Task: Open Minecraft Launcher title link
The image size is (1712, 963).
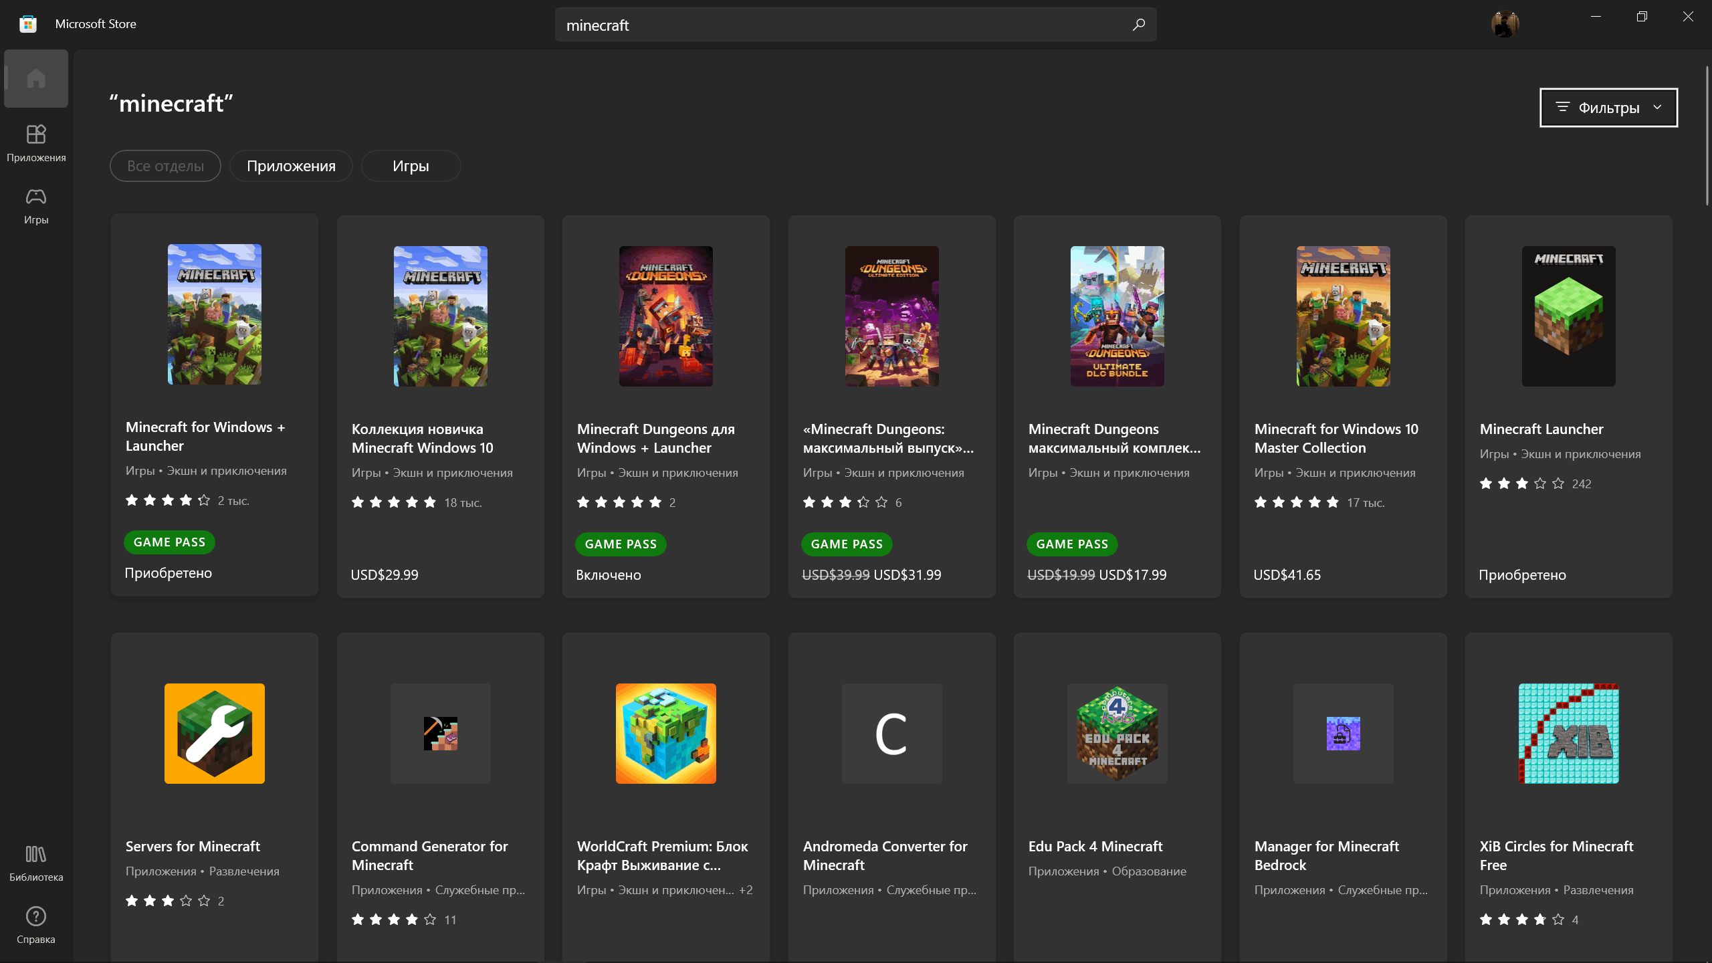Action: pos(1541,429)
